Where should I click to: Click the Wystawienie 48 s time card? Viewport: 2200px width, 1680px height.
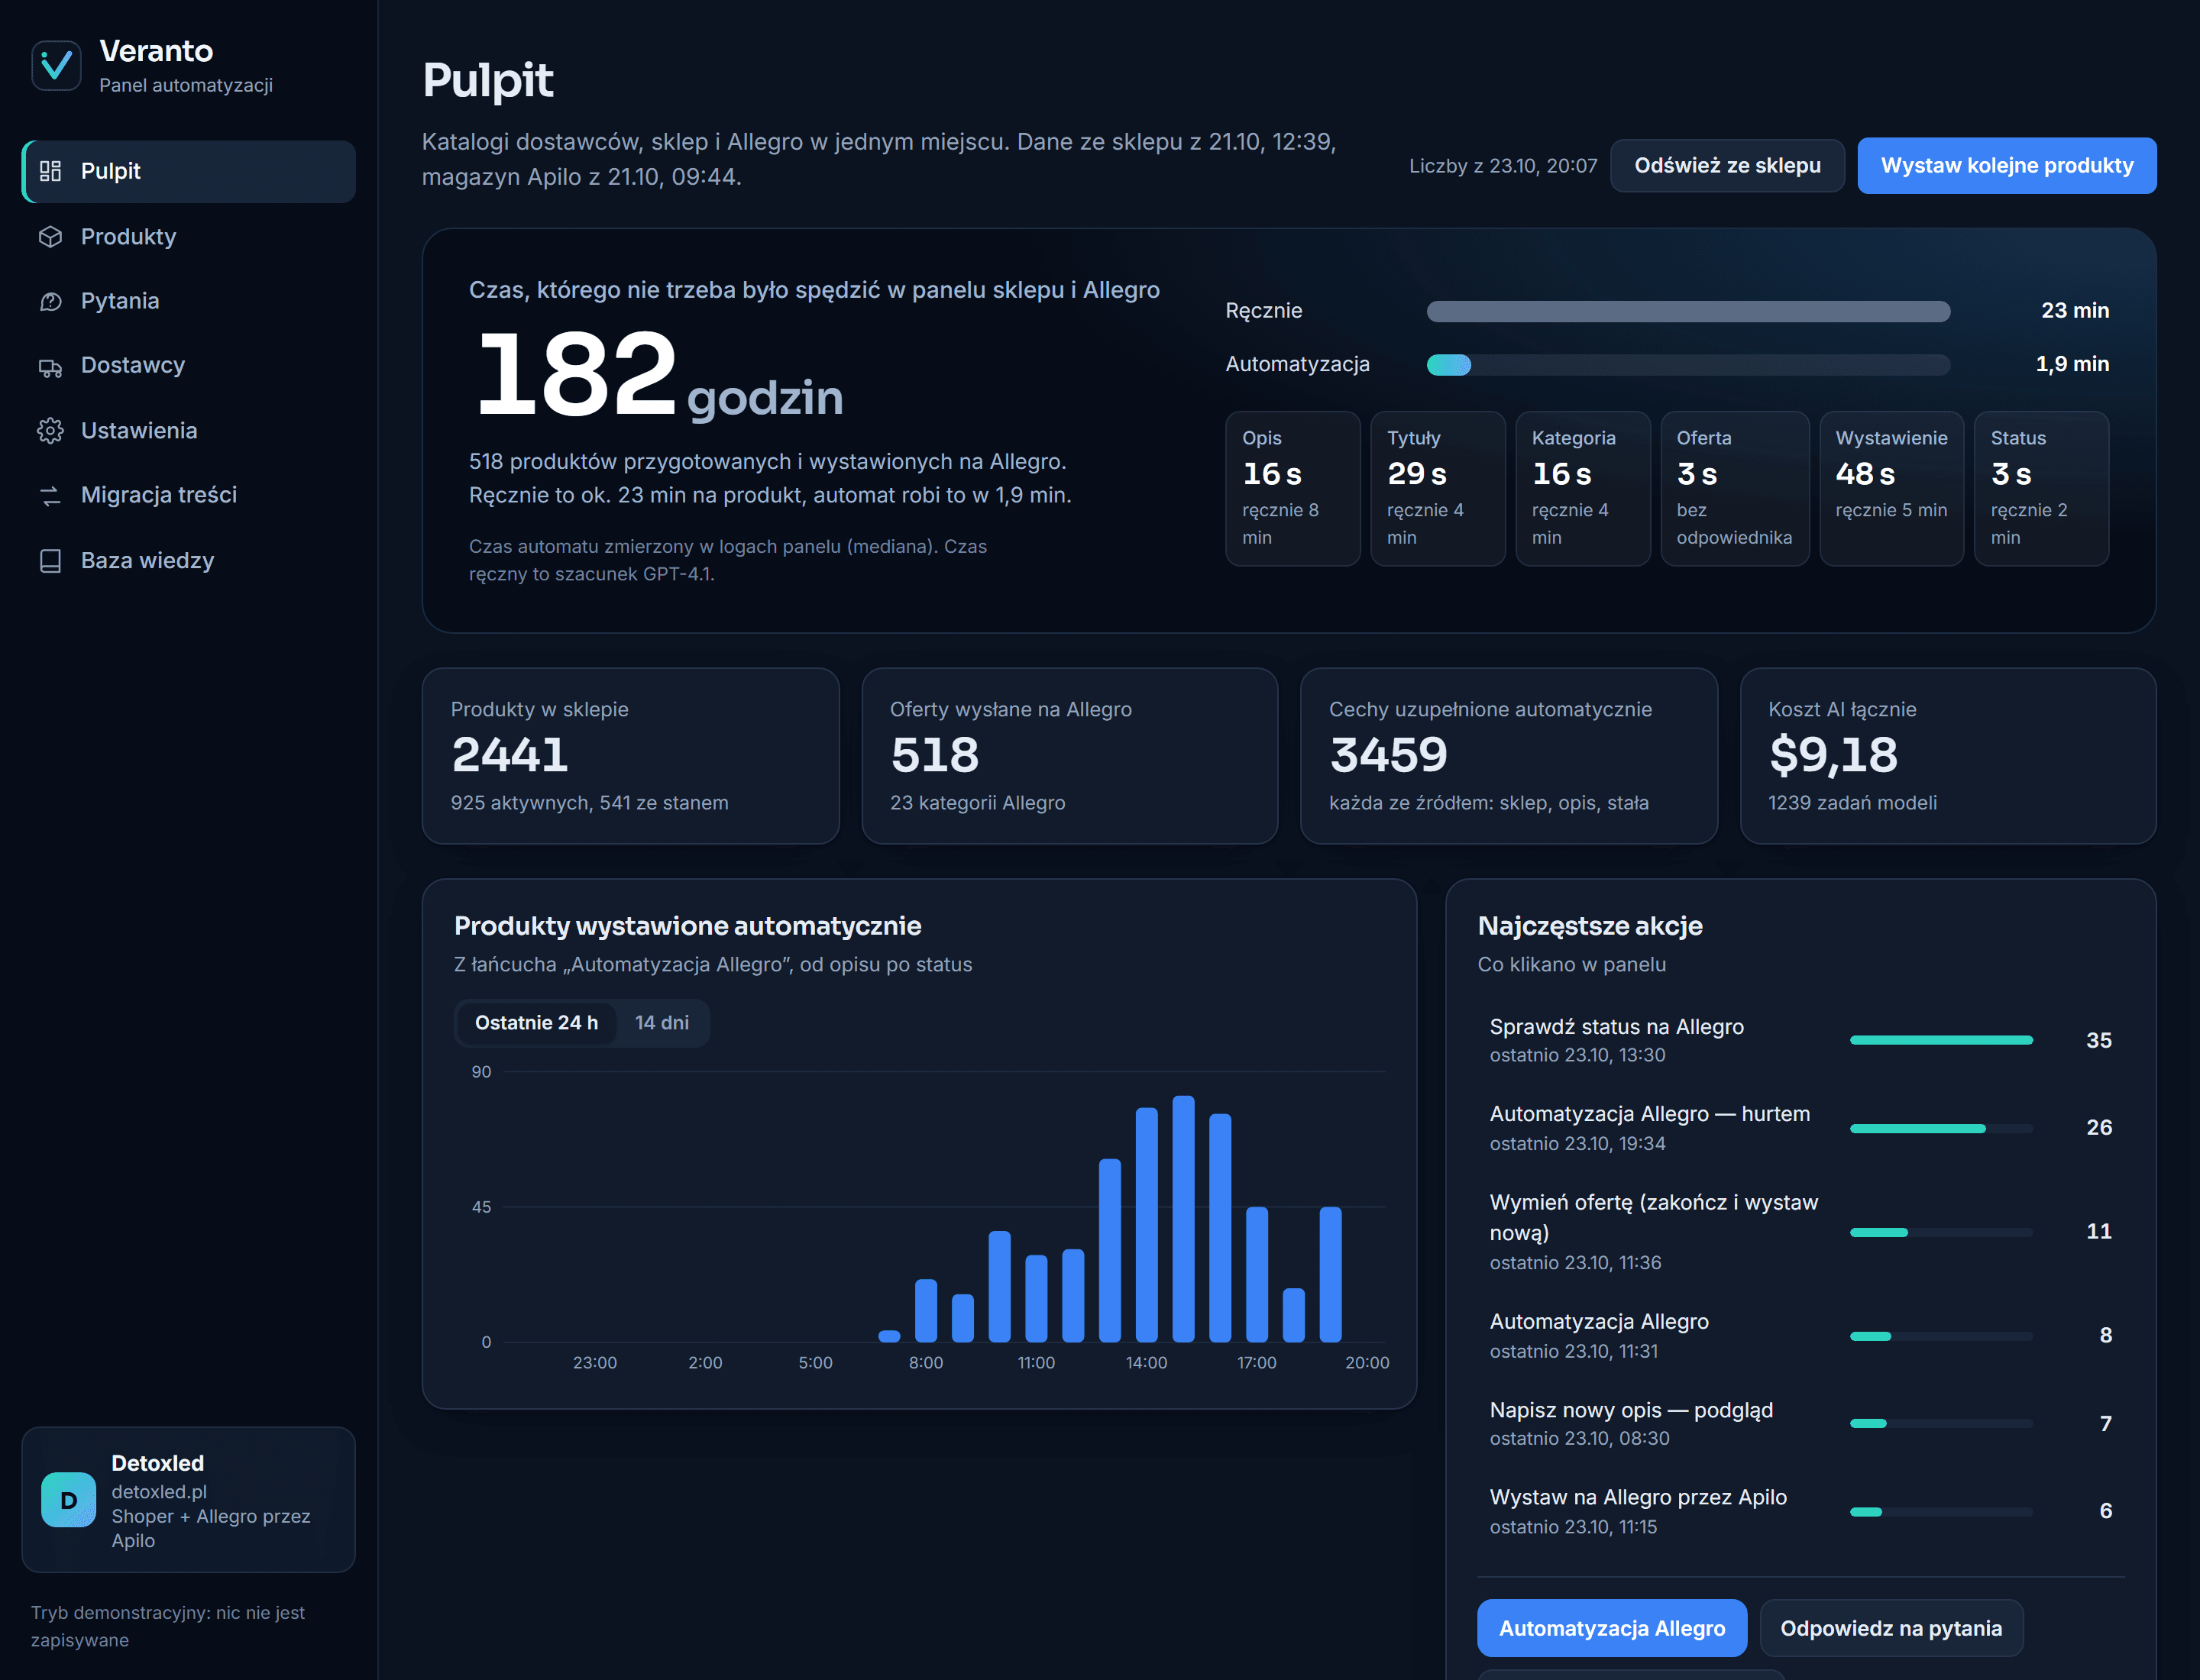pyautogui.click(x=1891, y=489)
